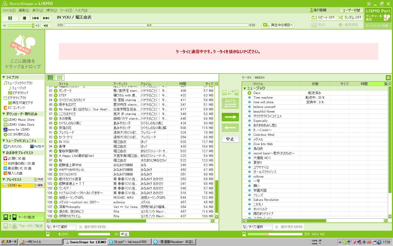Open the 表示 menu
Viewport: 393px width, 246px height.
tap(38, 10)
